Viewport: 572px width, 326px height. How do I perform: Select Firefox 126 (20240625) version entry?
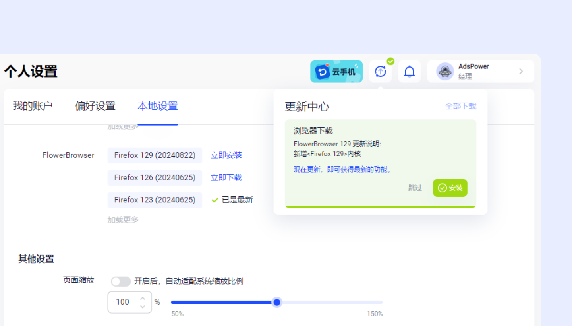(155, 178)
